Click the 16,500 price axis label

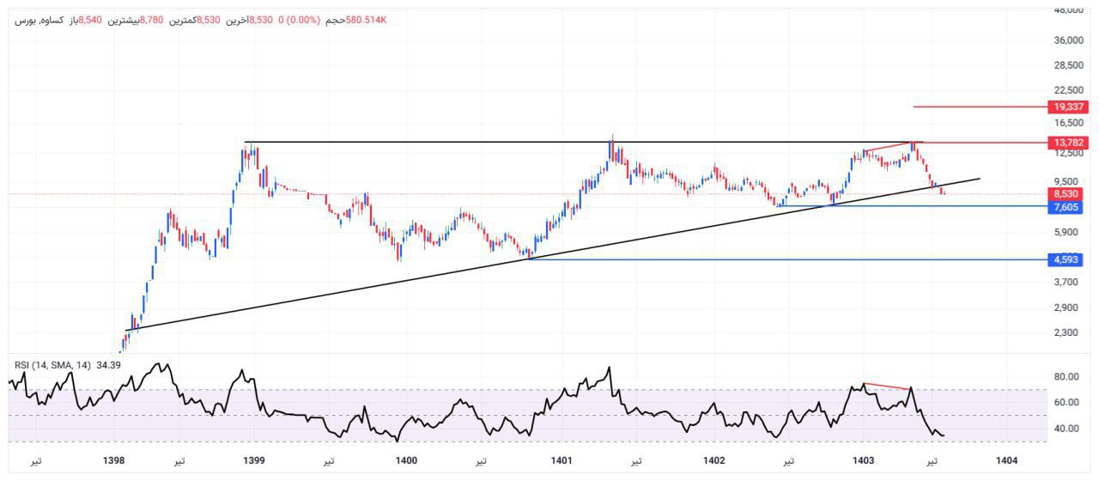coord(1069,124)
